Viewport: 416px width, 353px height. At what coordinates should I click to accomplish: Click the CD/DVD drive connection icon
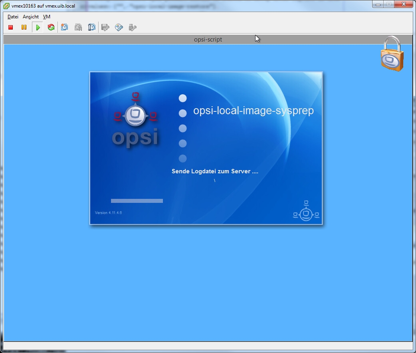tap(119, 27)
